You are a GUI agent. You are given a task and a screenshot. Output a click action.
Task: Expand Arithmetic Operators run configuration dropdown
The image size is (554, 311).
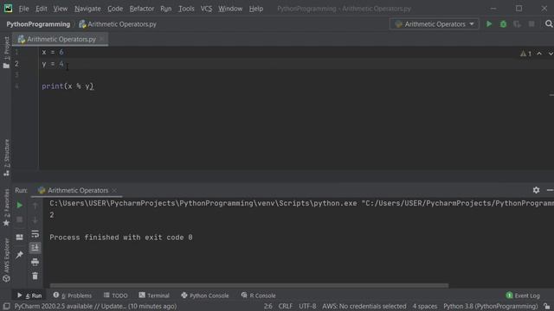(472, 24)
